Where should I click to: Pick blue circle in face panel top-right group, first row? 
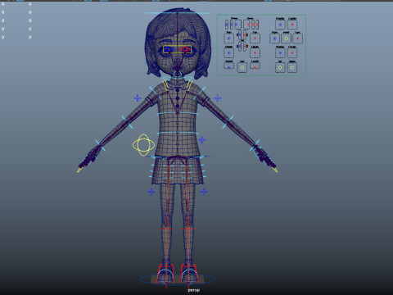tap(280, 25)
